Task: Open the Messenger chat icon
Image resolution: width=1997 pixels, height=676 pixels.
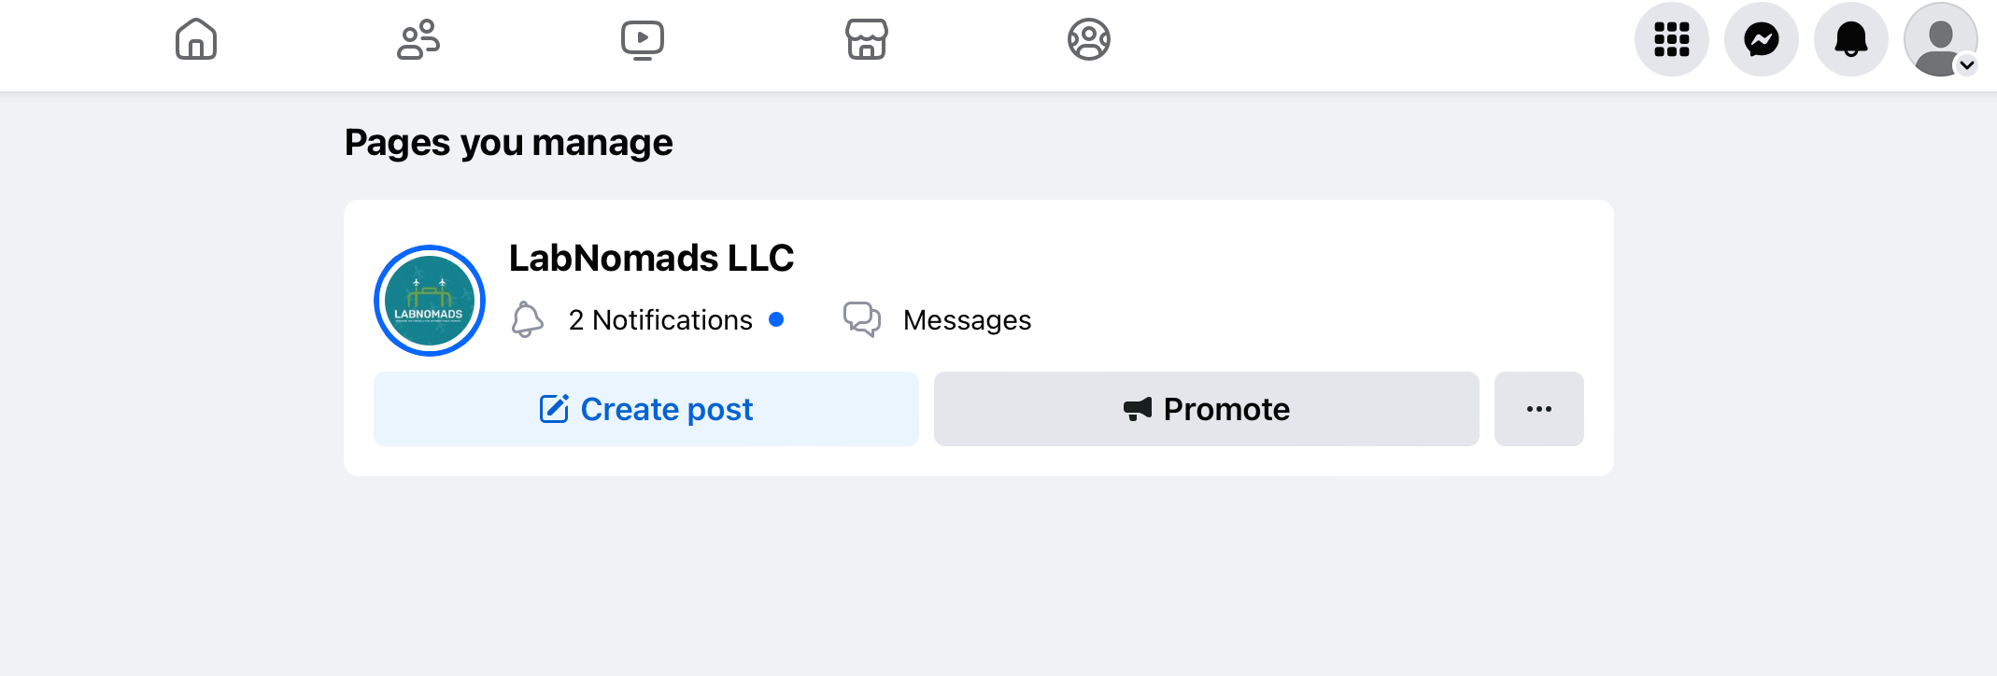Action: [x=1762, y=39]
